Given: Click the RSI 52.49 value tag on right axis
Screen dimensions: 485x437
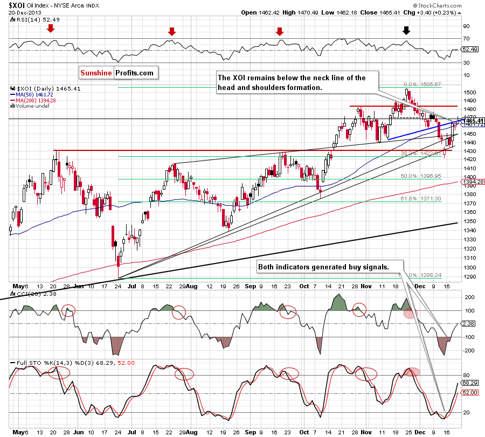Looking at the screenshot, I should pos(469,49).
